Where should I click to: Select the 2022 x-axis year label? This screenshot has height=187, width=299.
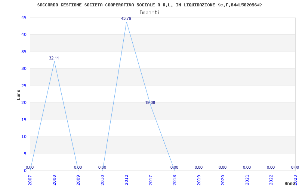coord(271,180)
